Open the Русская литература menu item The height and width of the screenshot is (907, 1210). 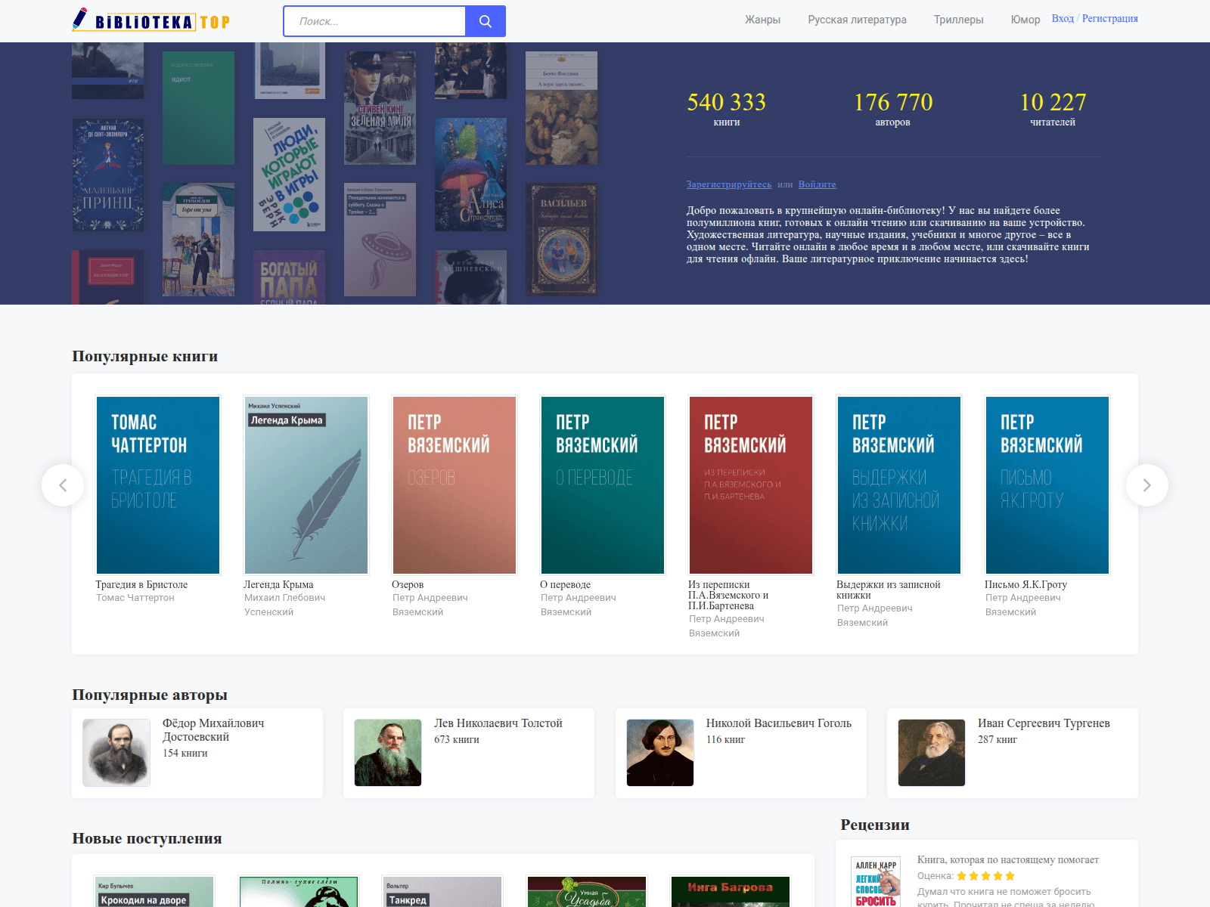coord(857,20)
